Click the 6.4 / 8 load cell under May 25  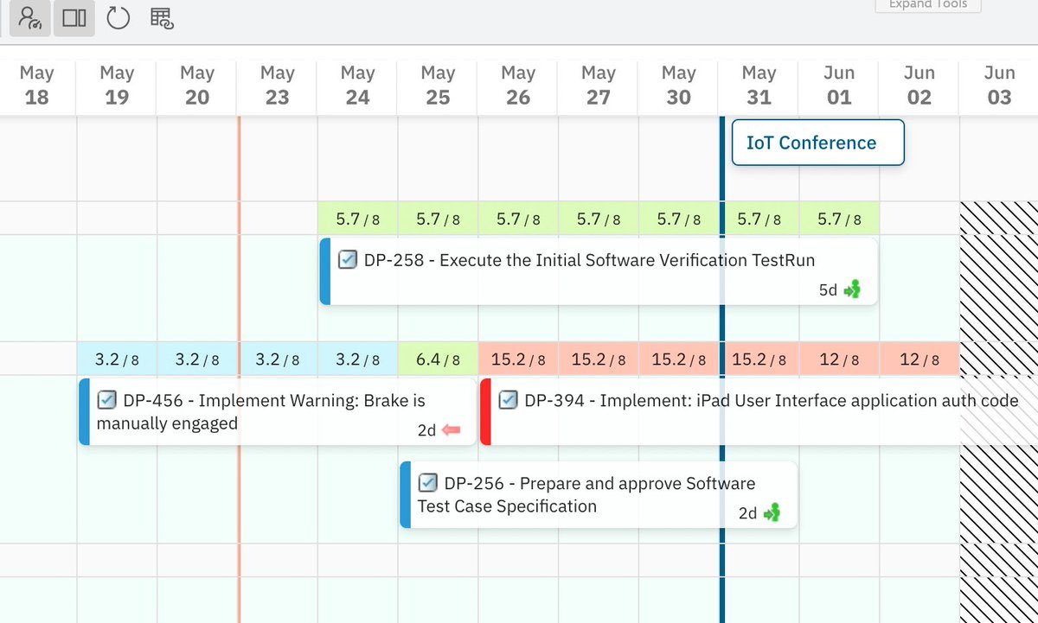(438, 359)
